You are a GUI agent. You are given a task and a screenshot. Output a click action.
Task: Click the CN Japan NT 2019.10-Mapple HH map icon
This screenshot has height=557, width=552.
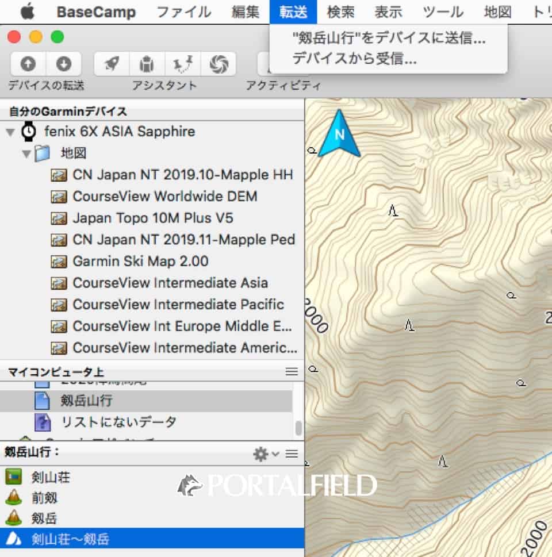59,175
